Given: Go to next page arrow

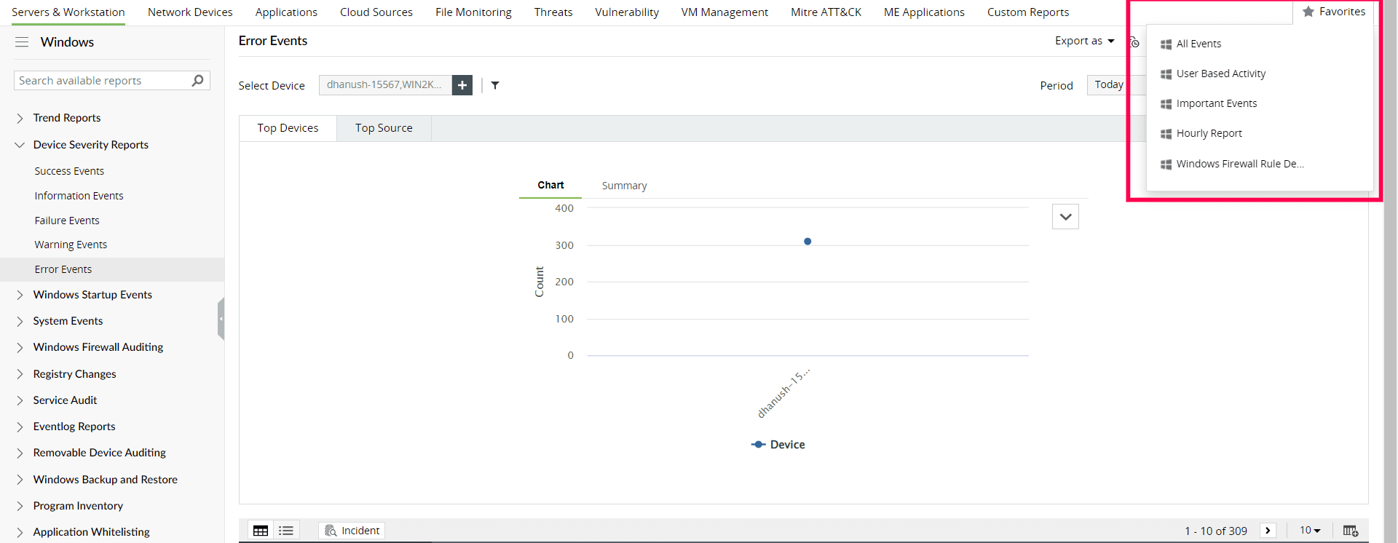Looking at the screenshot, I should 1268,531.
